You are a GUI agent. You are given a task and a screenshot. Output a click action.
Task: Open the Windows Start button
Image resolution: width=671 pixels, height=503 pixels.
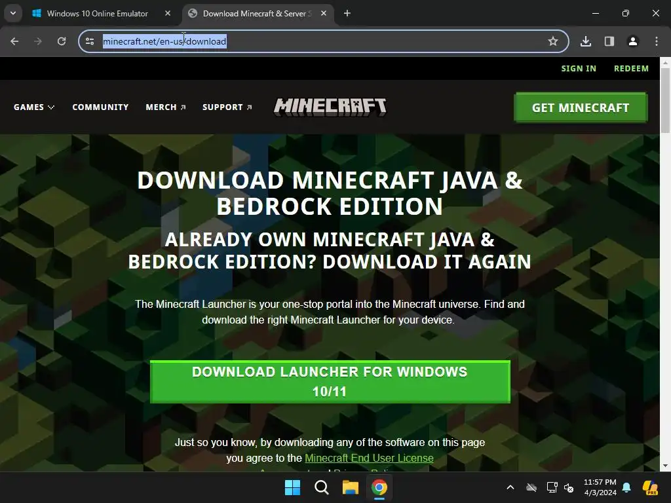click(293, 487)
